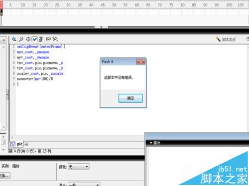Open the dropdown above the script list pane
The height and width of the screenshot is (186, 249).
point(3,40)
